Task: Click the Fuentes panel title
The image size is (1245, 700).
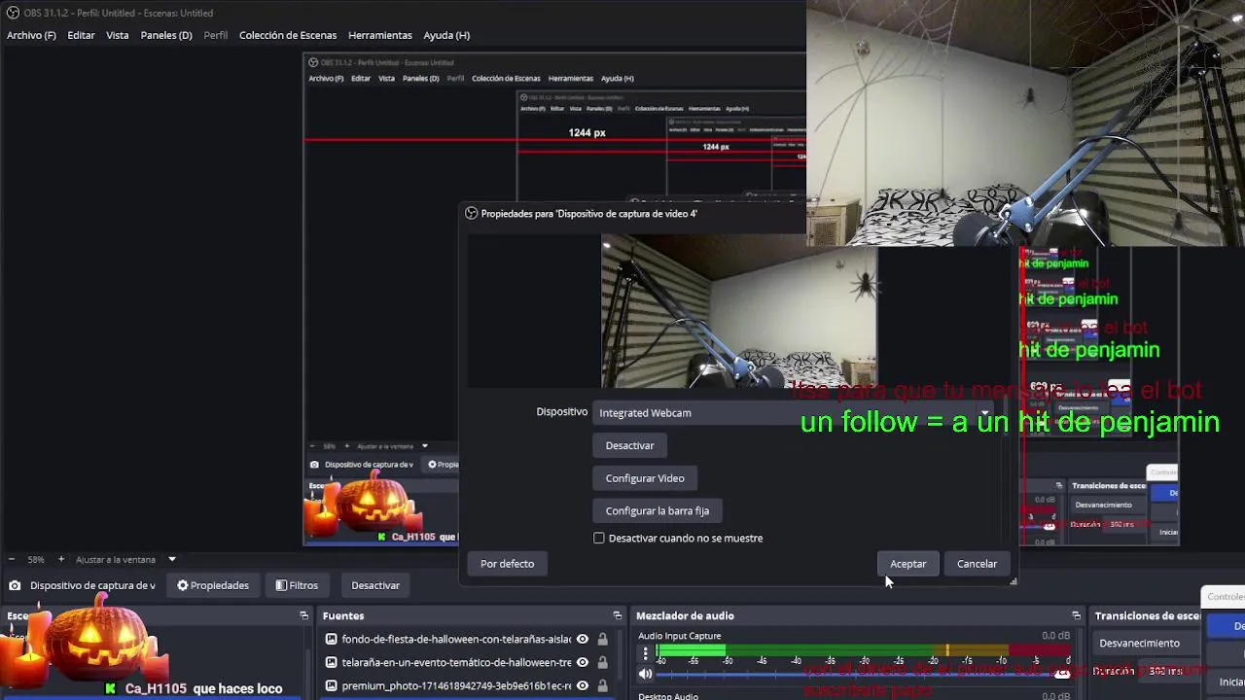Action: 343,615
